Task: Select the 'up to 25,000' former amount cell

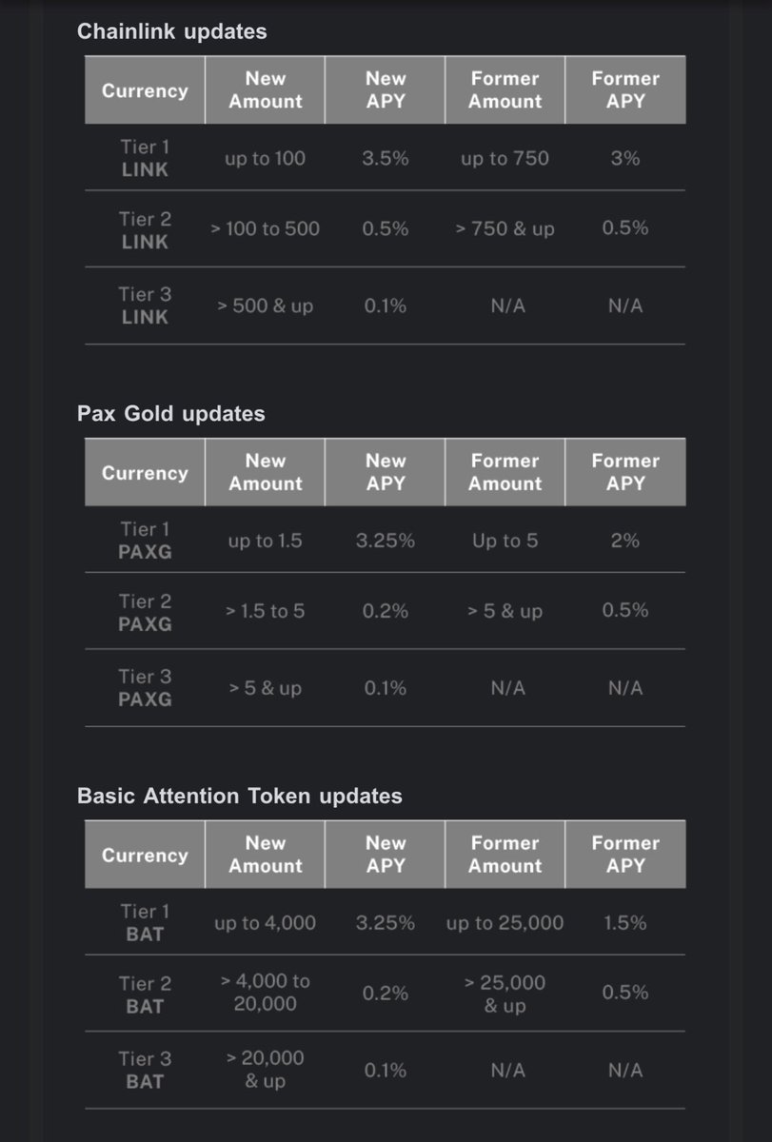Action: 505,923
